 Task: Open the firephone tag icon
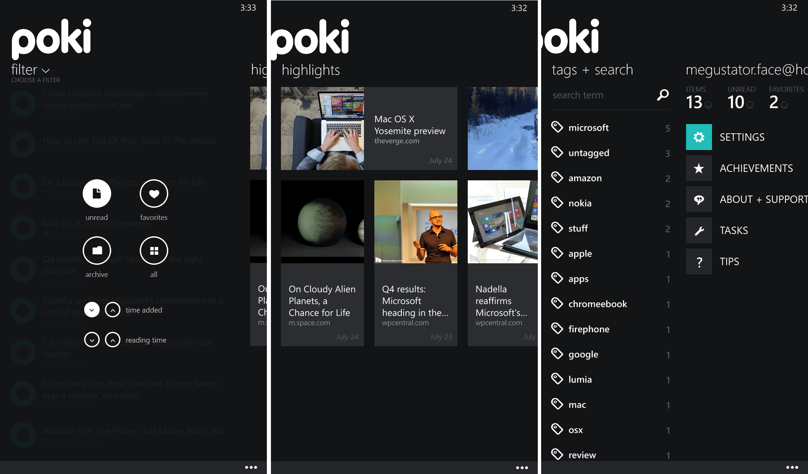(557, 328)
